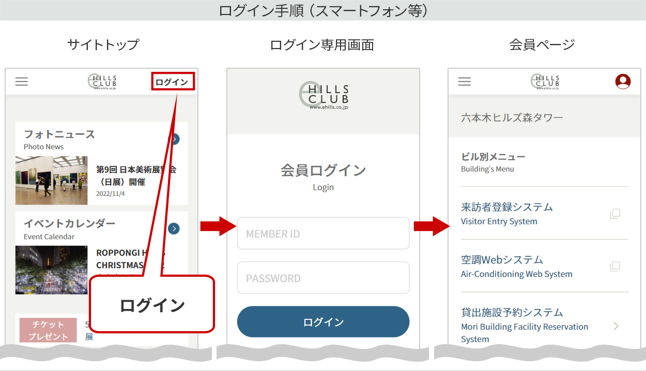This screenshot has height=371, width=646.
Task: Open the 来訪者登録システム menu item
Action: (x=506, y=213)
